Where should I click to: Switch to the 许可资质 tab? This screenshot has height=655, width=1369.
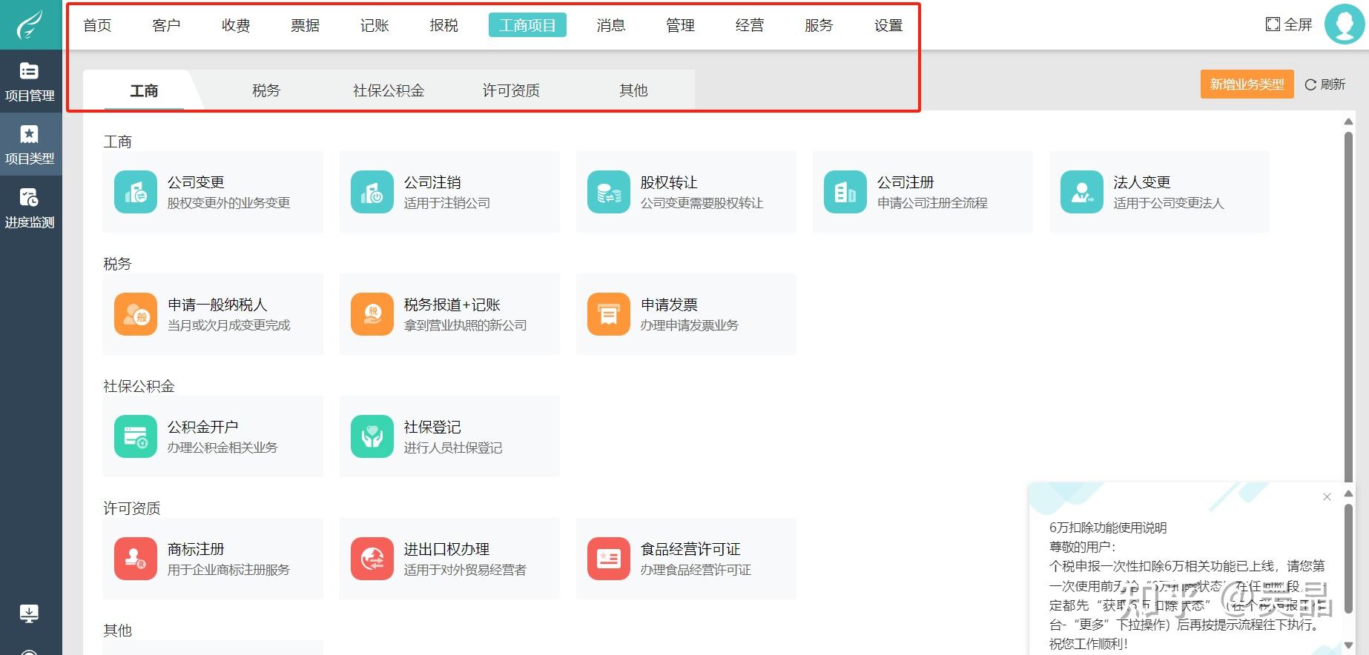coord(511,90)
